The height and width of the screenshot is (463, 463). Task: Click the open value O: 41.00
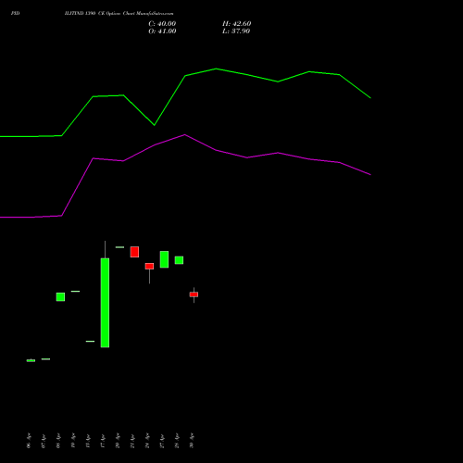162,31
